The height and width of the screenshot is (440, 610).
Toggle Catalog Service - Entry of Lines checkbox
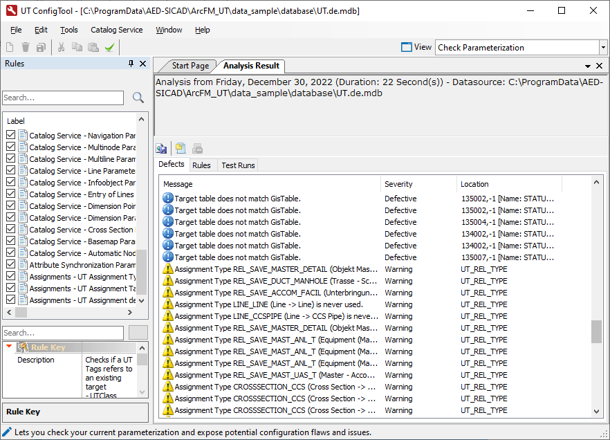11,193
